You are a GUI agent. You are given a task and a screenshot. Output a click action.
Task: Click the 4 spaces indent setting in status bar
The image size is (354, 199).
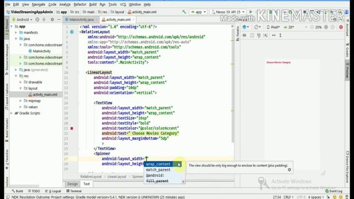(x=316, y=197)
